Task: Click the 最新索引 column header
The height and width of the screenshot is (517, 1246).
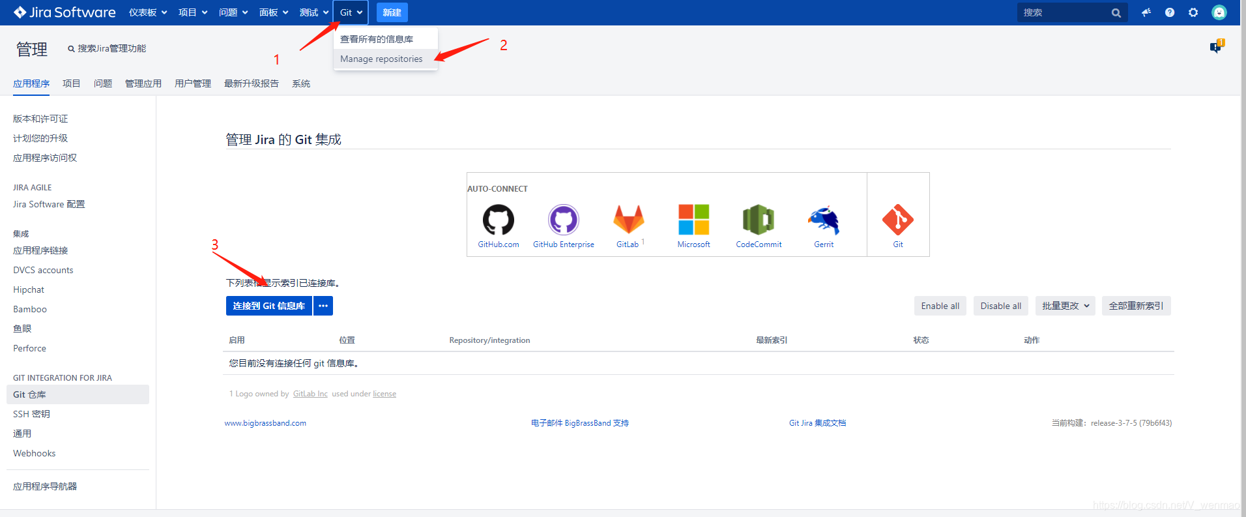Action: [x=772, y=340]
